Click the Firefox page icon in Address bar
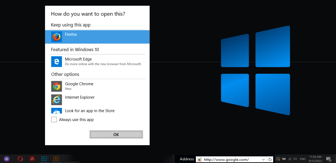 200,159
